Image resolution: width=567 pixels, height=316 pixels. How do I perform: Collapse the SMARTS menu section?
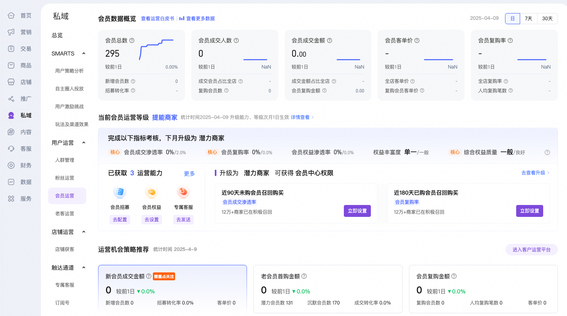coord(84,54)
